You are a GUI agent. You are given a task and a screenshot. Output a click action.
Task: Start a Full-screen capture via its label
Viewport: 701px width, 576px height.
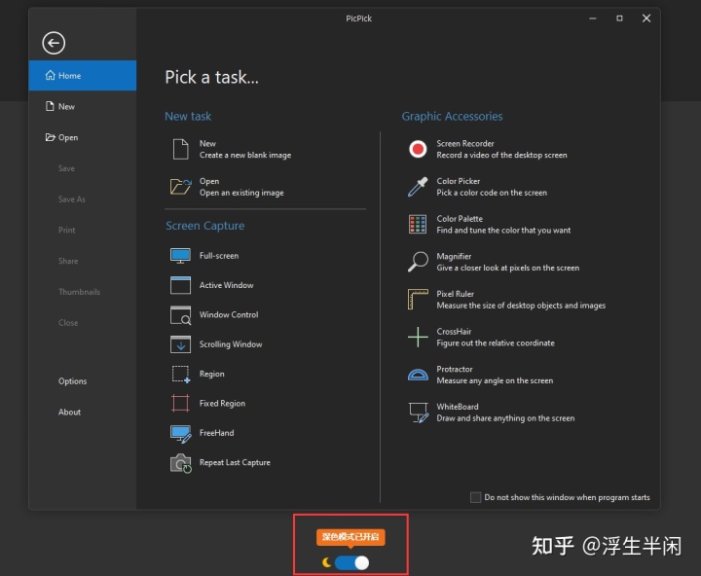coord(219,256)
